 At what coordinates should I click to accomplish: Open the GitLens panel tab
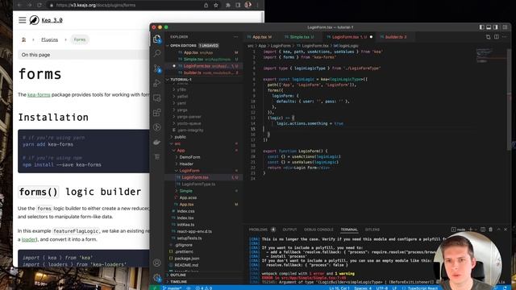pyautogui.click(x=372, y=230)
